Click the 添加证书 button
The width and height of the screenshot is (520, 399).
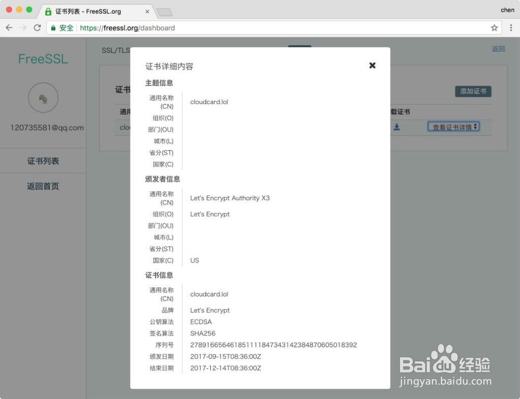coord(473,91)
